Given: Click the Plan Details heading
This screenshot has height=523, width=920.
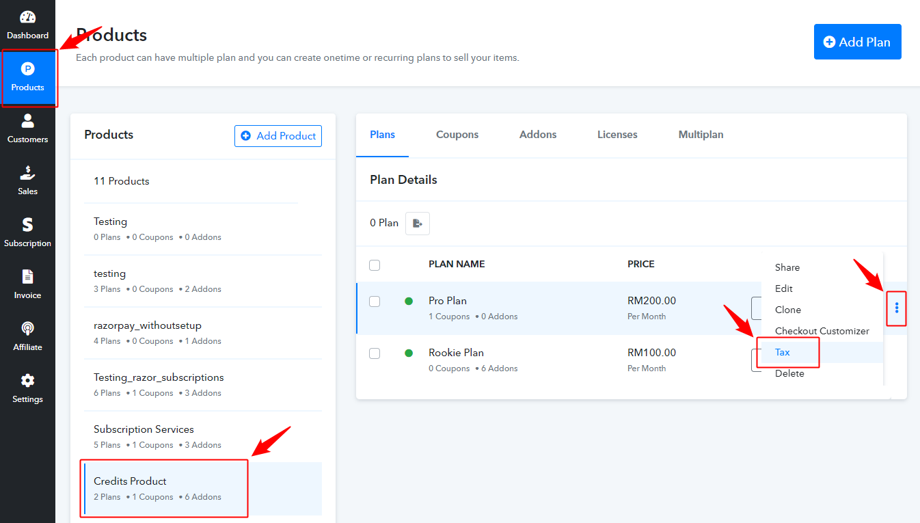Looking at the screenshot, I should [x=403, y=180].
